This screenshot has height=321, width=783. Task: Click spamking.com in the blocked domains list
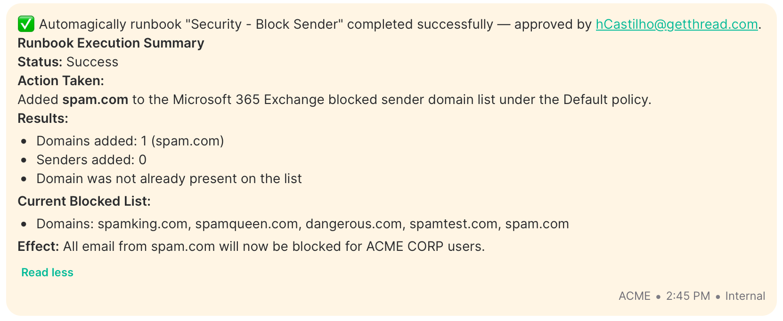pos(143,224)
